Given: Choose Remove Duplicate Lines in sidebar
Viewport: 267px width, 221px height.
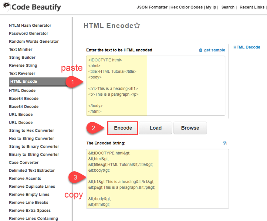Looking at the screenshot, I should click(32, 186).
